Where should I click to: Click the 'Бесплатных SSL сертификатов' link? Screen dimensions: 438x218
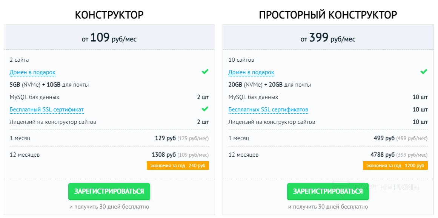[x=268, y=110]
